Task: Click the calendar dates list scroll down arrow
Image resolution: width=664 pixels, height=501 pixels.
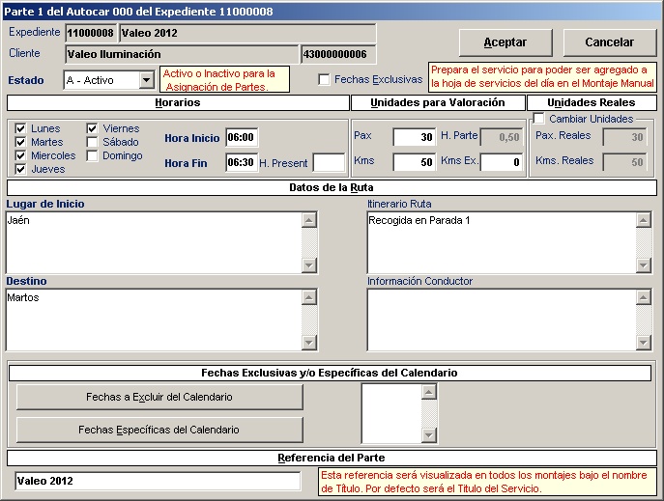Action: pos(429,435)
